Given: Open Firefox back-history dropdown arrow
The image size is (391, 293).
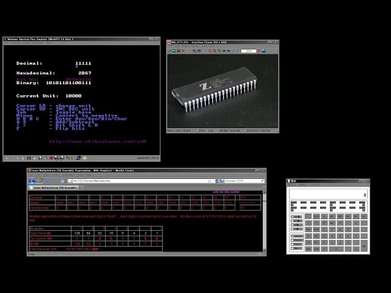Looking at the screenshot, I should pos(42,181).
